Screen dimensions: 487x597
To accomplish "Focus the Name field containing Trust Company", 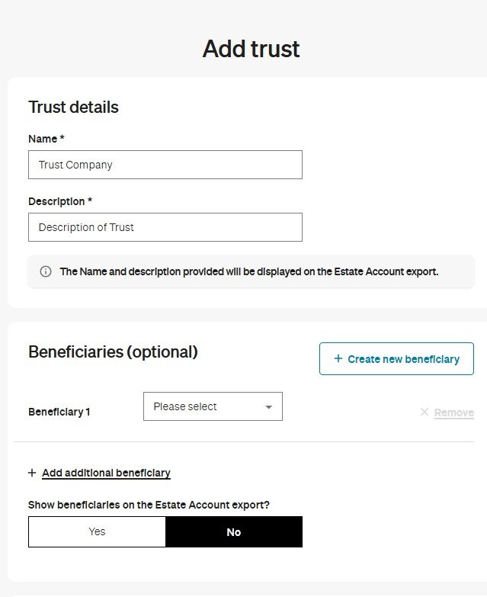I will pyautogui.click(x=165, y=165).
